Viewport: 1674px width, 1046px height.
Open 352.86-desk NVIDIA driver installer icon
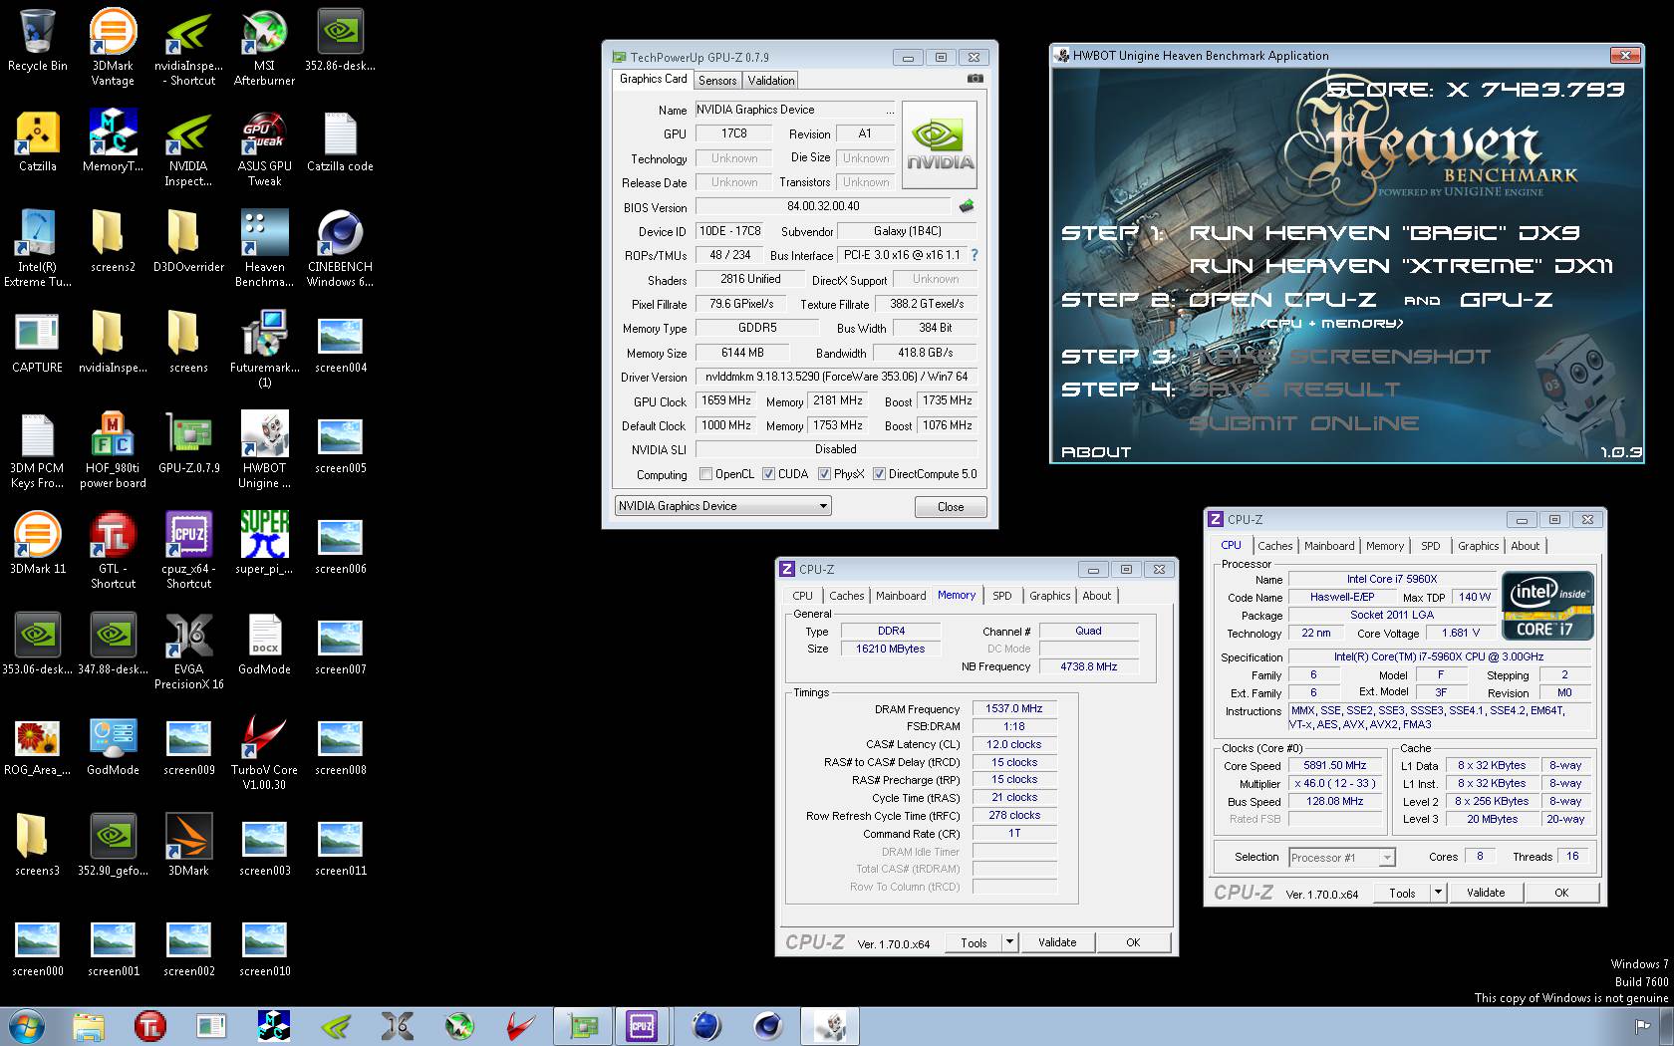click(340, 41)
